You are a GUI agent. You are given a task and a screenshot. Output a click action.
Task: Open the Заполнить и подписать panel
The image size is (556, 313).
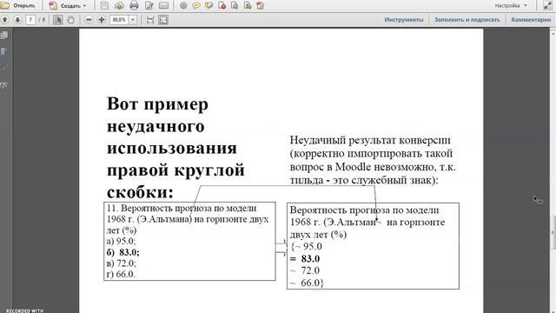tap(467, 20)
